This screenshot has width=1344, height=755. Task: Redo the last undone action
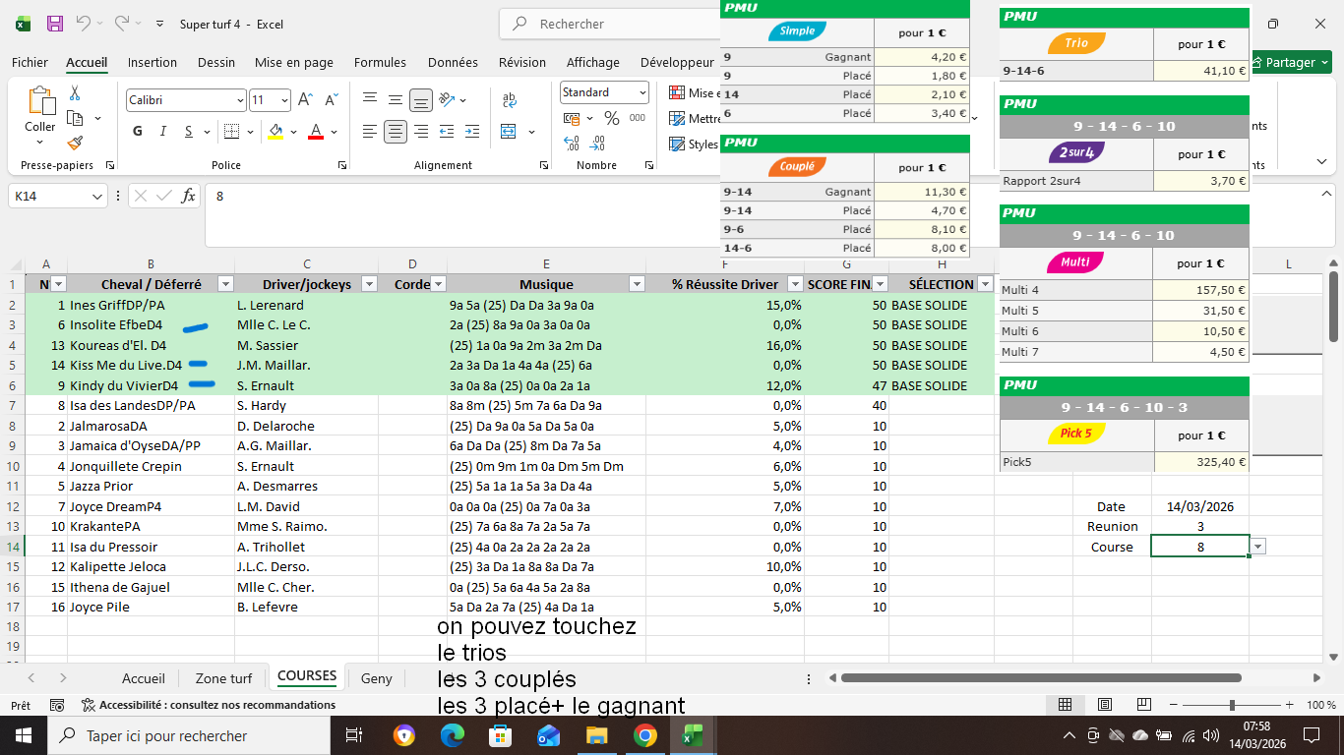click(122, 24)
